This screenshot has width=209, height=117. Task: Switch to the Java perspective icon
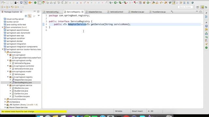tap(202, 7)
